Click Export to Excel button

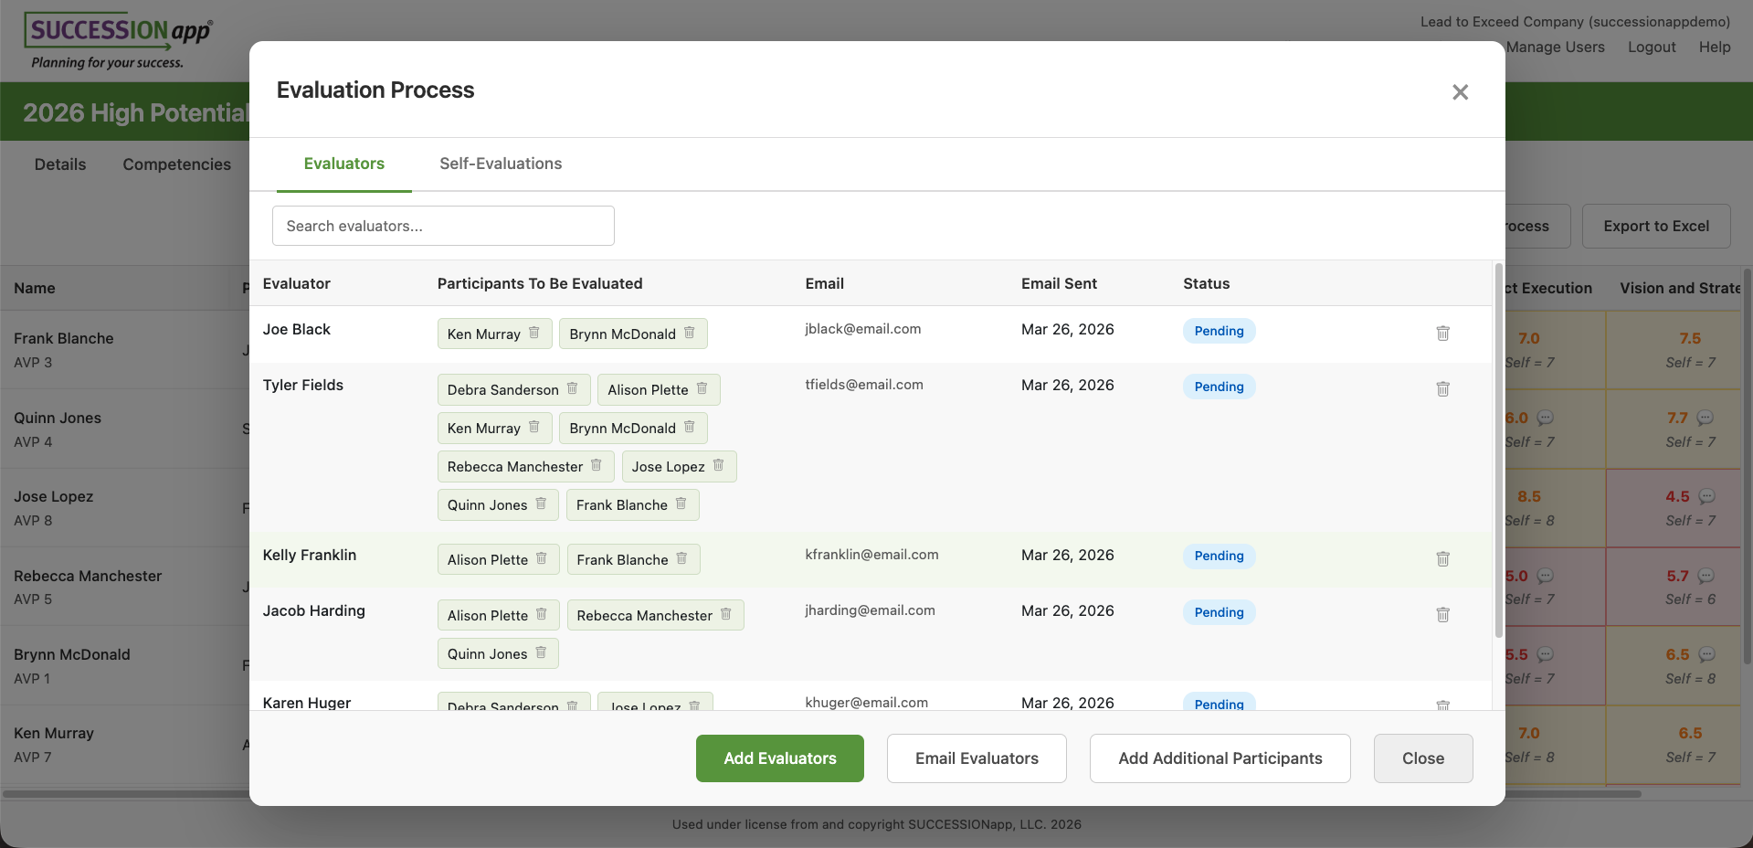[x=1656, y=226]
